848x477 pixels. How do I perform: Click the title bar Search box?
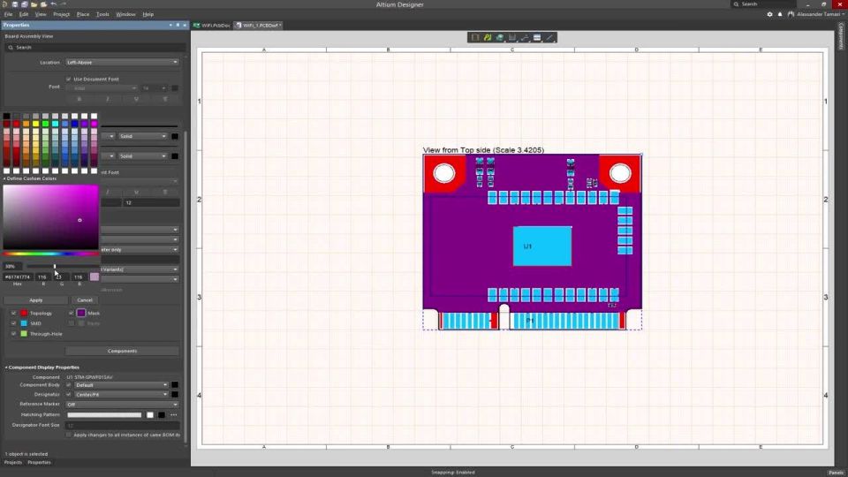[762, 4]
